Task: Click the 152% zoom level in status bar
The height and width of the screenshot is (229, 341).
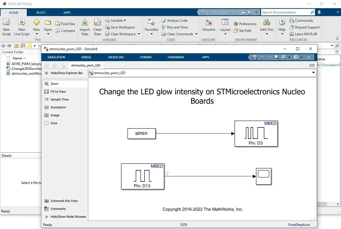Action: (183, 225)
